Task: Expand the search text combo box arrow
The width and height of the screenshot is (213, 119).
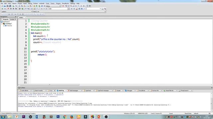Action: [68, 9]
